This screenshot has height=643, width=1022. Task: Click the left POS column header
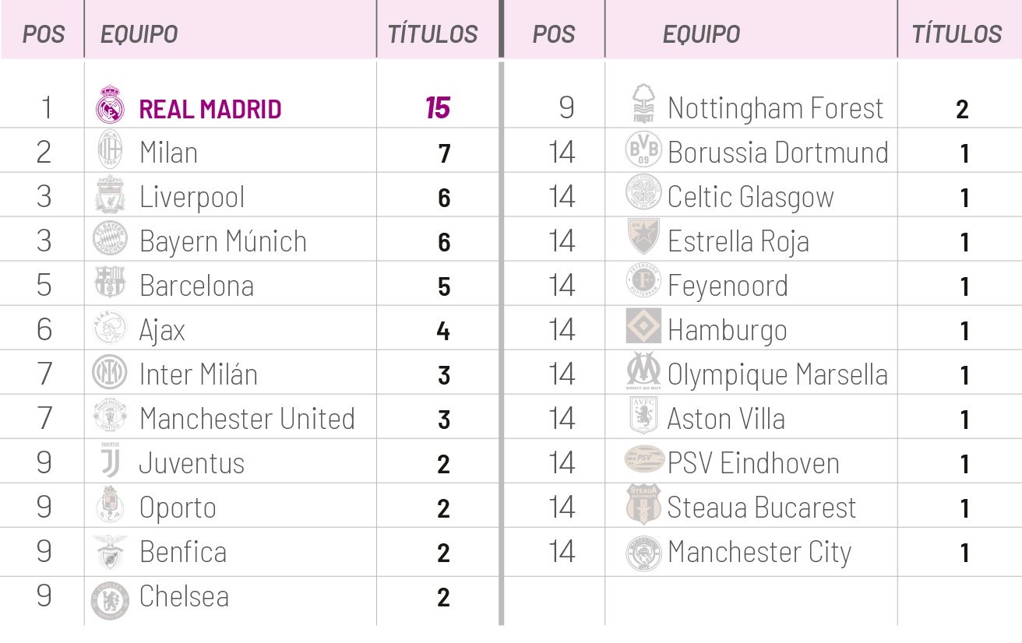coord(43,34)
